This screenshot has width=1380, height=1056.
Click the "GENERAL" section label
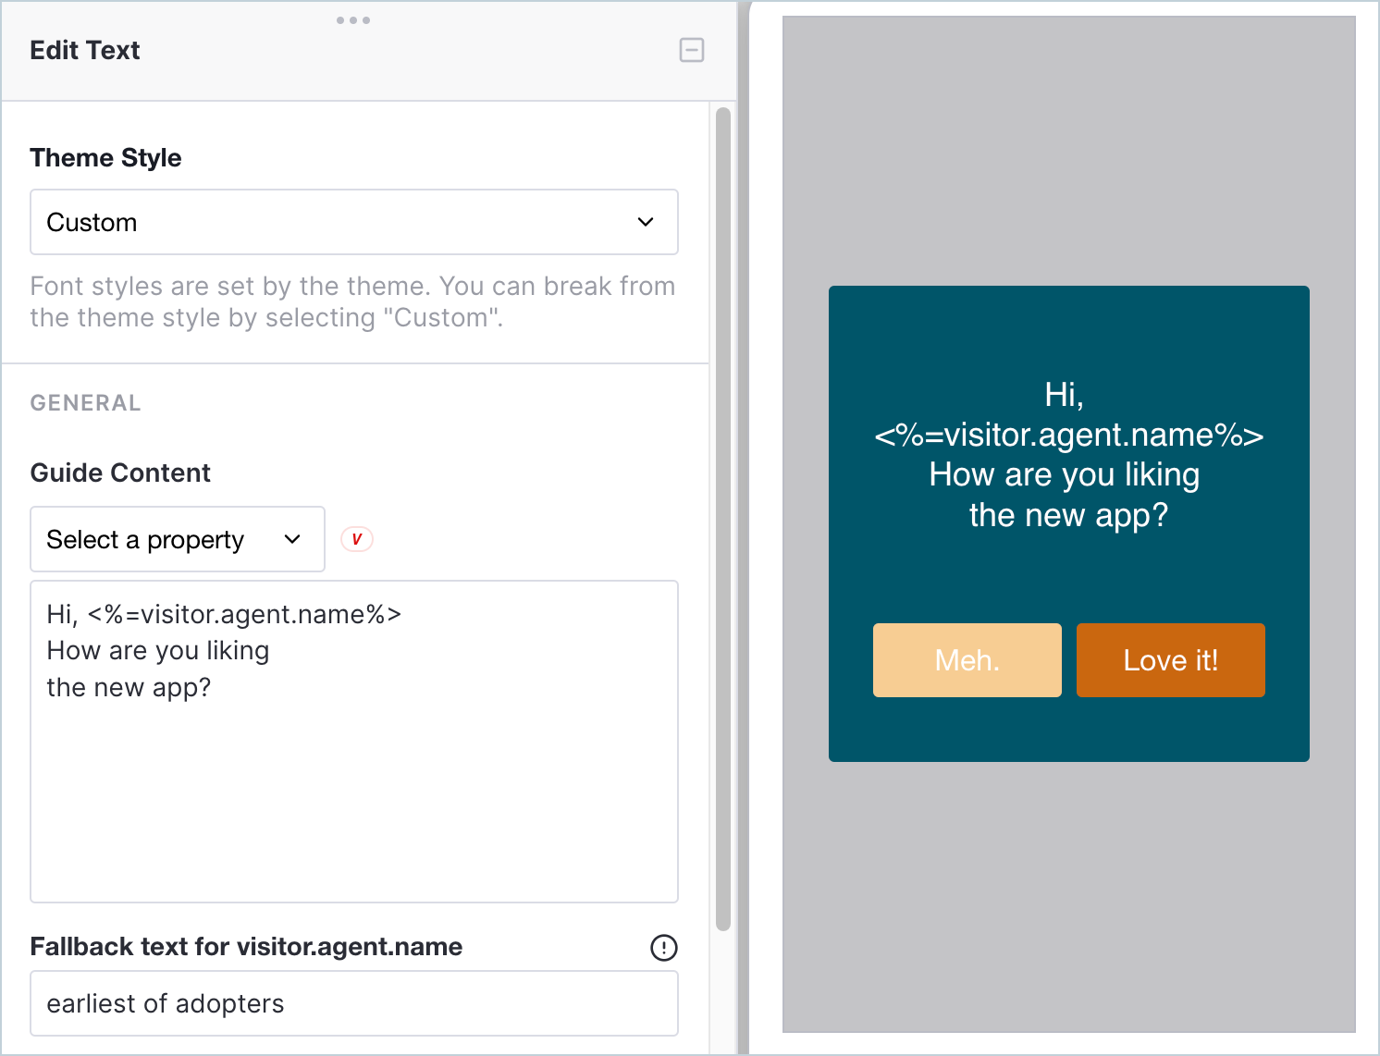[86, 403]
